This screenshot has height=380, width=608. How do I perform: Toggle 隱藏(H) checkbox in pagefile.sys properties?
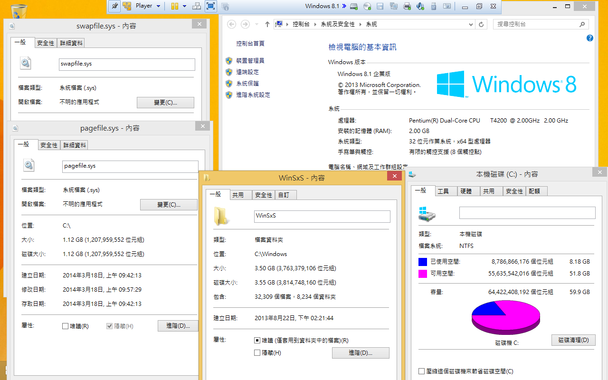point(110,326)
